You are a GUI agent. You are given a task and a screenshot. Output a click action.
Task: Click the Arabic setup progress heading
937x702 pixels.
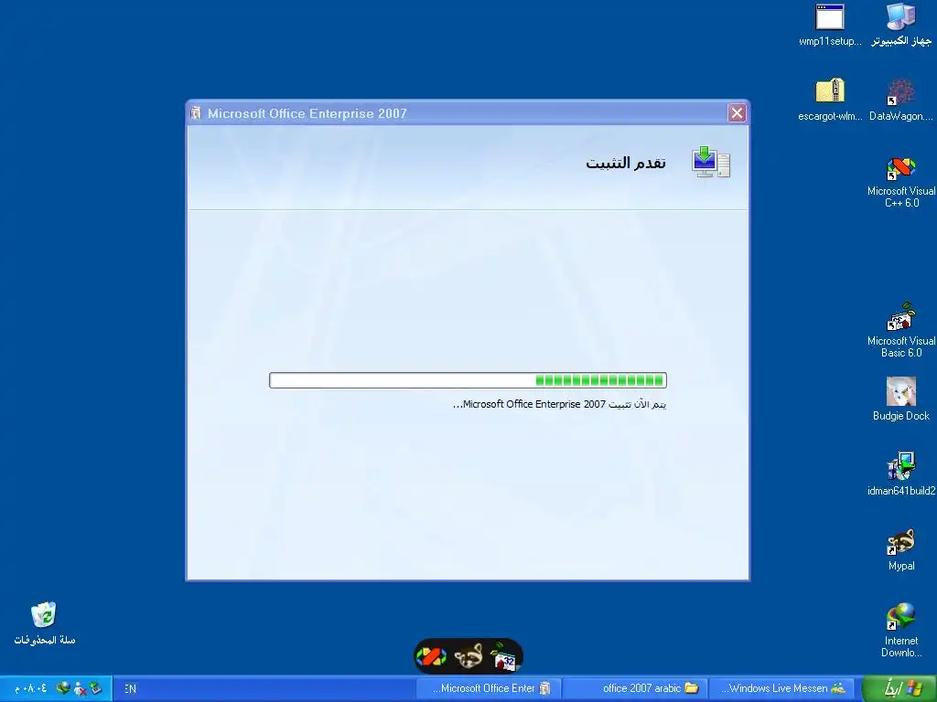coord(626,163)
